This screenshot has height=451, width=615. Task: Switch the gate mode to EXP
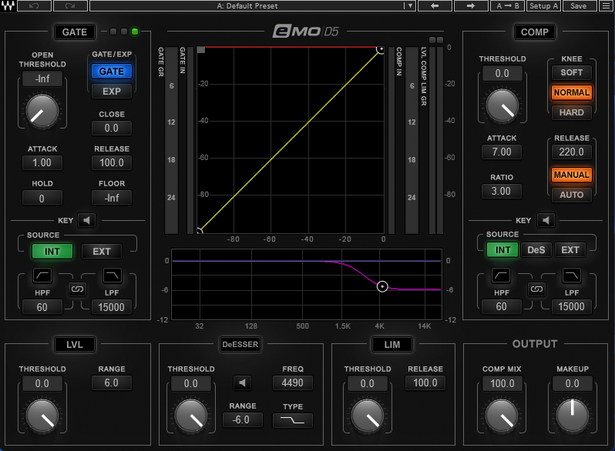pos(112,91)
